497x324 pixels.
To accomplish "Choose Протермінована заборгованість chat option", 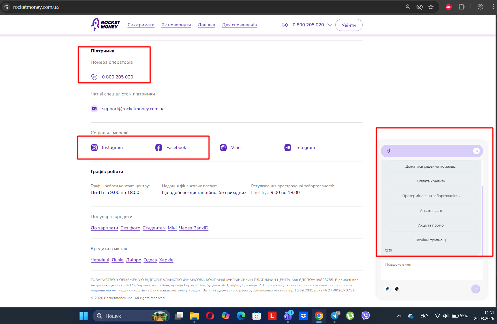I will pos(431,196).
